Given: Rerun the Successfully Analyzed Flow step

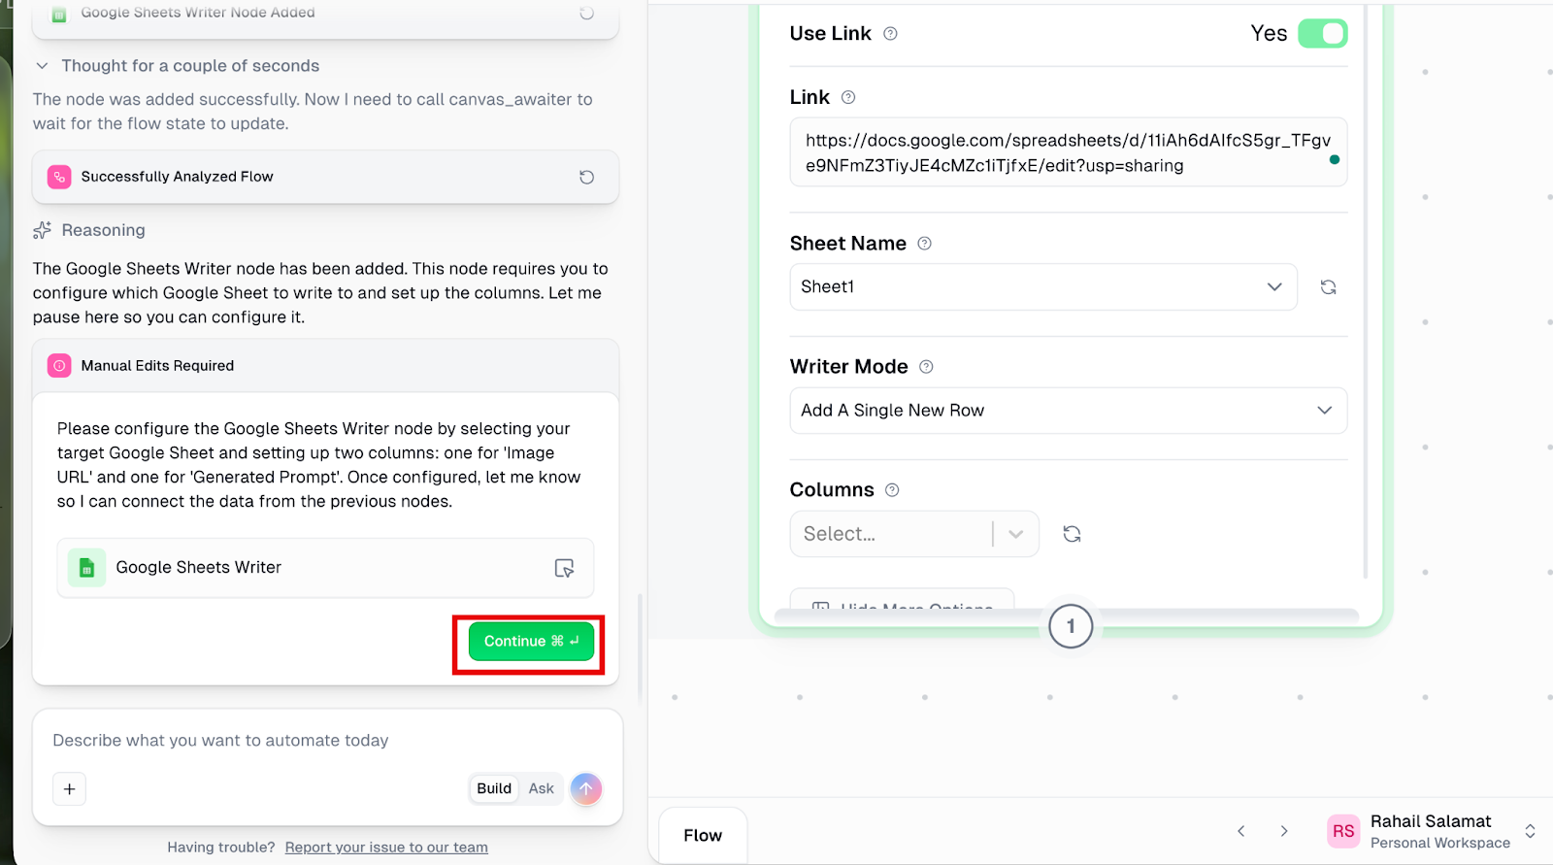Looking at the screenshot, I should click(586, 177).
